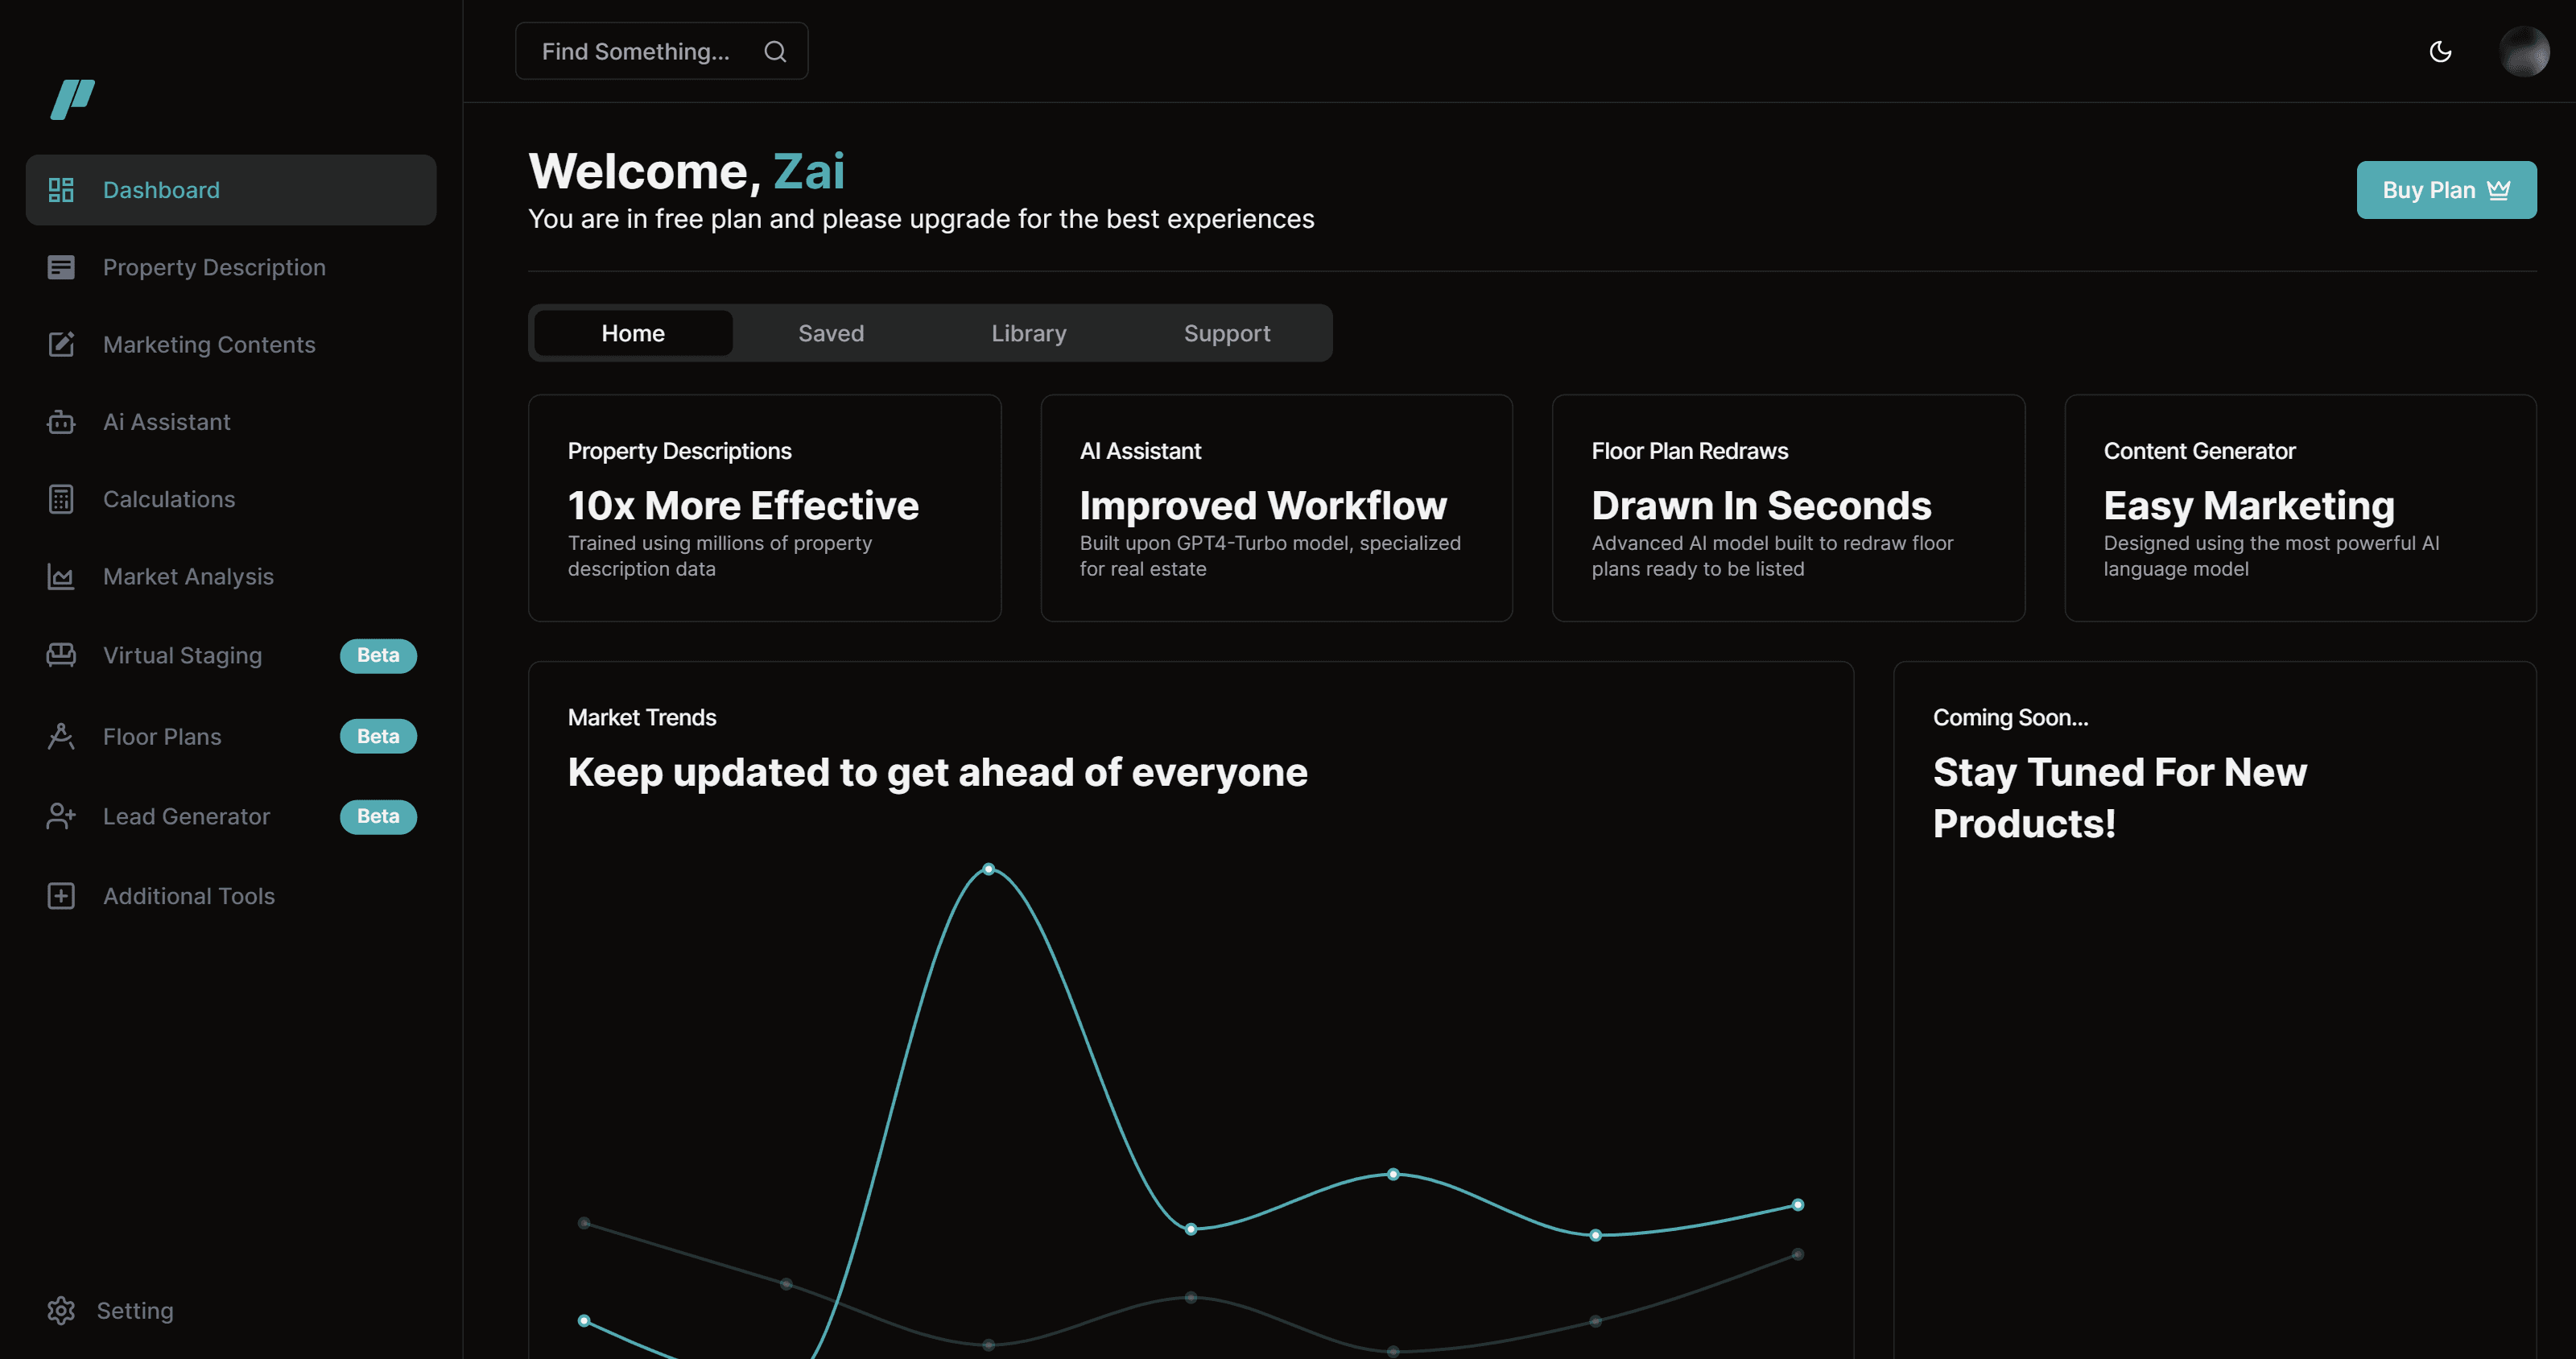Click 'Keep updated to get ahead of everyone'
Viewport: 2576px width, 1359px height.
(937, 772)
